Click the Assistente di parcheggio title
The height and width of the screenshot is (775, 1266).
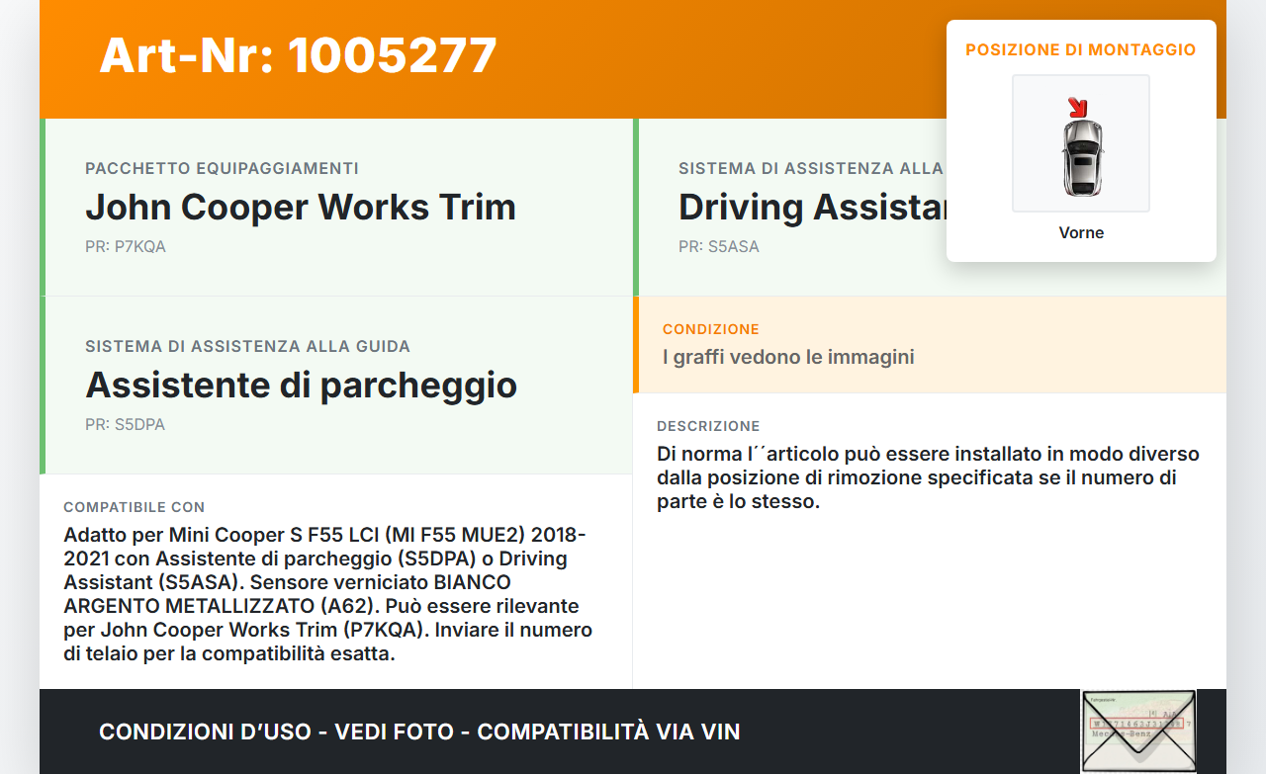302,386
